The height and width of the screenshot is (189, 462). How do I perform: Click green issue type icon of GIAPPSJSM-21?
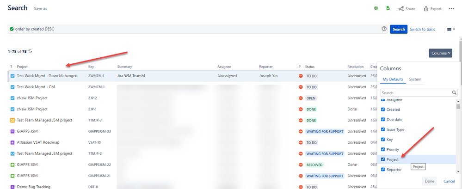12,176
